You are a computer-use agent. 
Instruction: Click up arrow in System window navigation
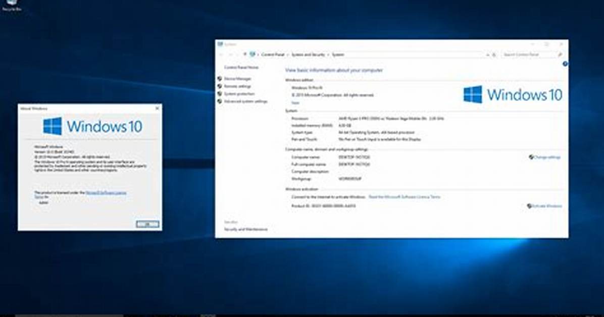coord(244,55)
